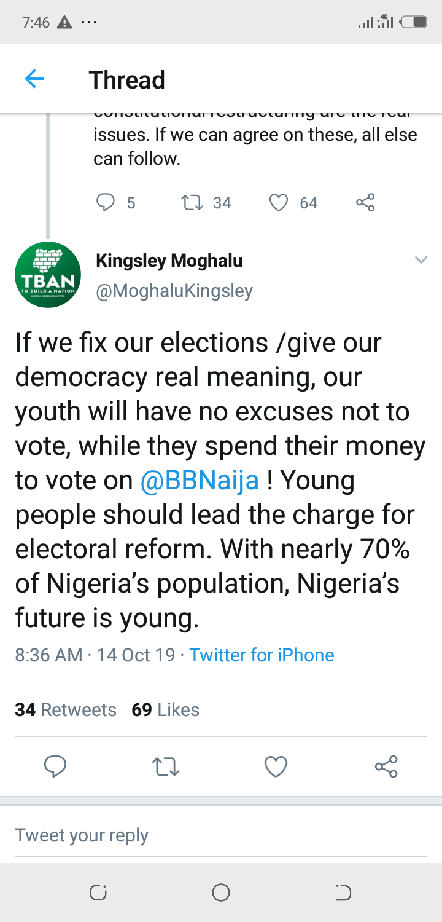Open the @BBNaija mention link
Viewport: 442px width, 922px height.
pyautogui.click(x=200, y=481)
